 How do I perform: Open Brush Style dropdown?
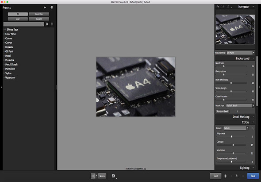click(x=240, y=105)
